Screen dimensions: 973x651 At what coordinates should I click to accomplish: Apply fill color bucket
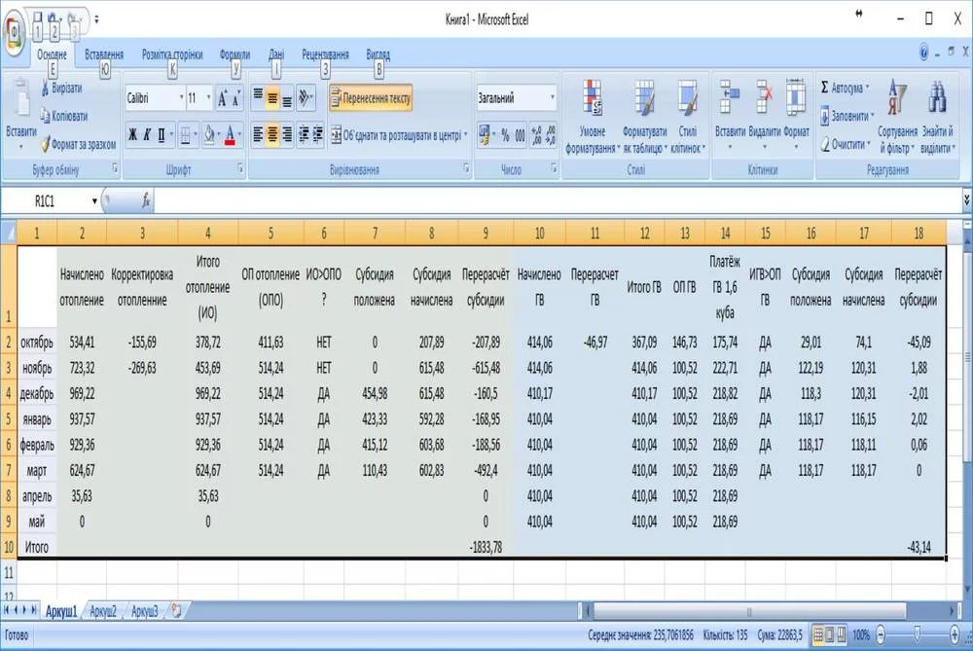tap(209, 135)
